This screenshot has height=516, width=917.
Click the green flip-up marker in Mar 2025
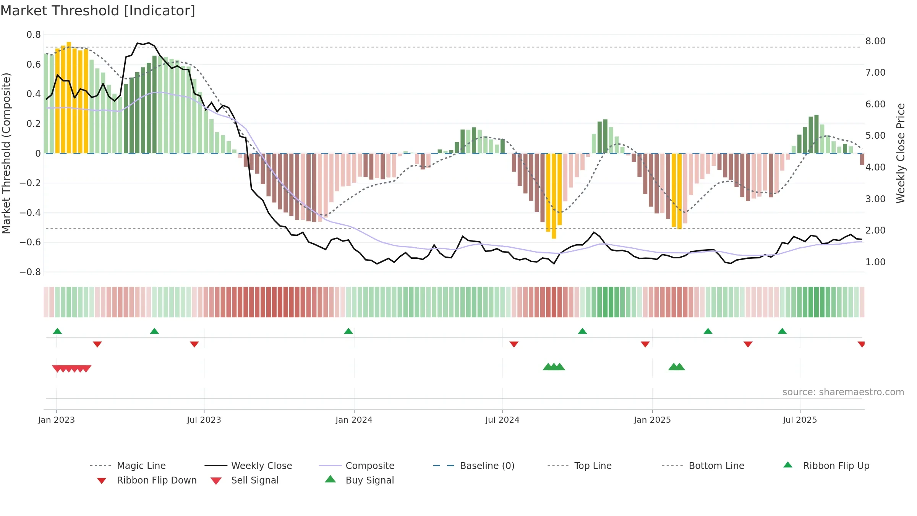click(708, 331)
